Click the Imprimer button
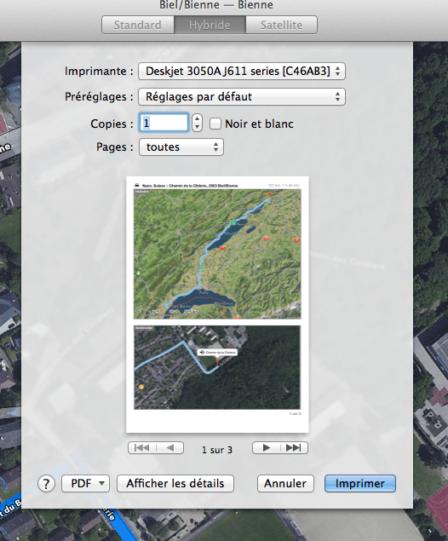 pyautogui.click(x=360, y=483)
